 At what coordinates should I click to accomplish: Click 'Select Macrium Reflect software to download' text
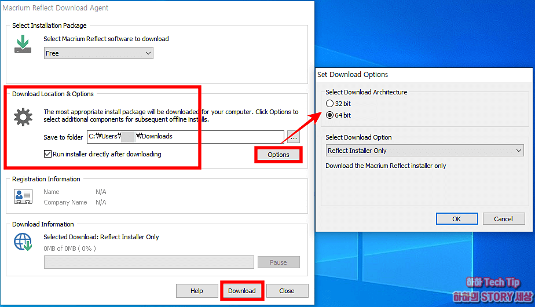click(x=106, y=39)
